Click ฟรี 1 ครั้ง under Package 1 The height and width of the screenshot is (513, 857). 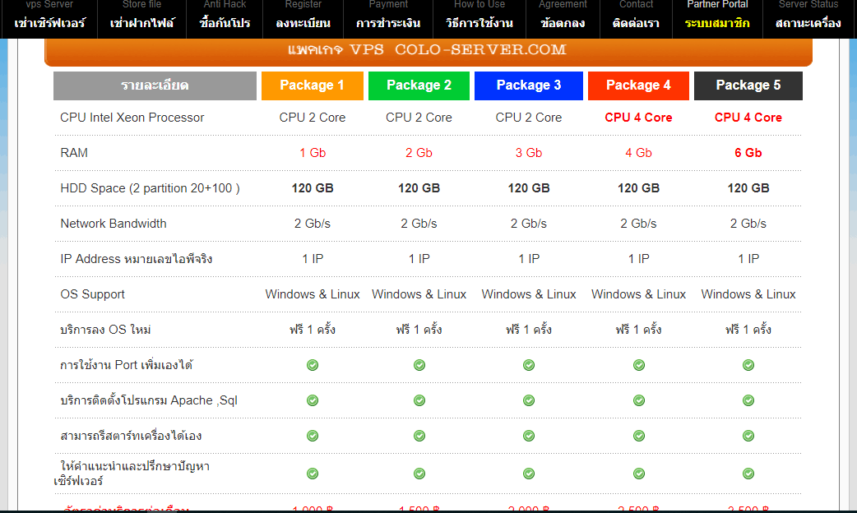[x=313, y=330]
